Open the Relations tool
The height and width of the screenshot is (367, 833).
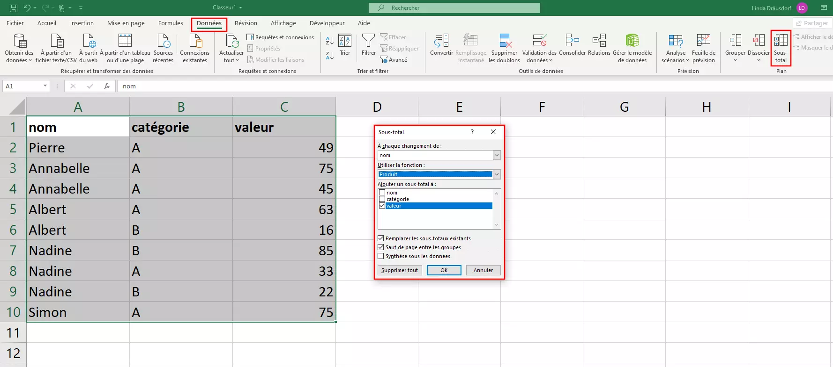[x=599, y=45]
